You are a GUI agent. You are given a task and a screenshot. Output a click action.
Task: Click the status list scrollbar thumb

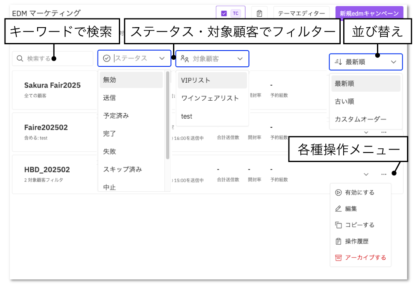click(168, 115)
